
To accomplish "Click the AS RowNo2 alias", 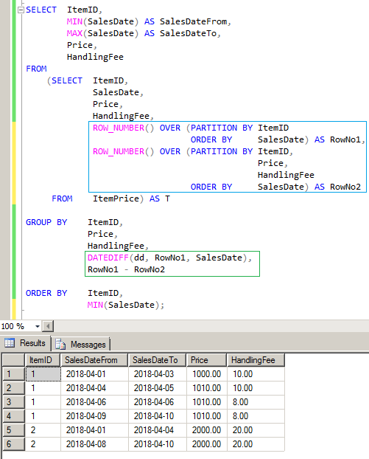I will coord(337,187).
